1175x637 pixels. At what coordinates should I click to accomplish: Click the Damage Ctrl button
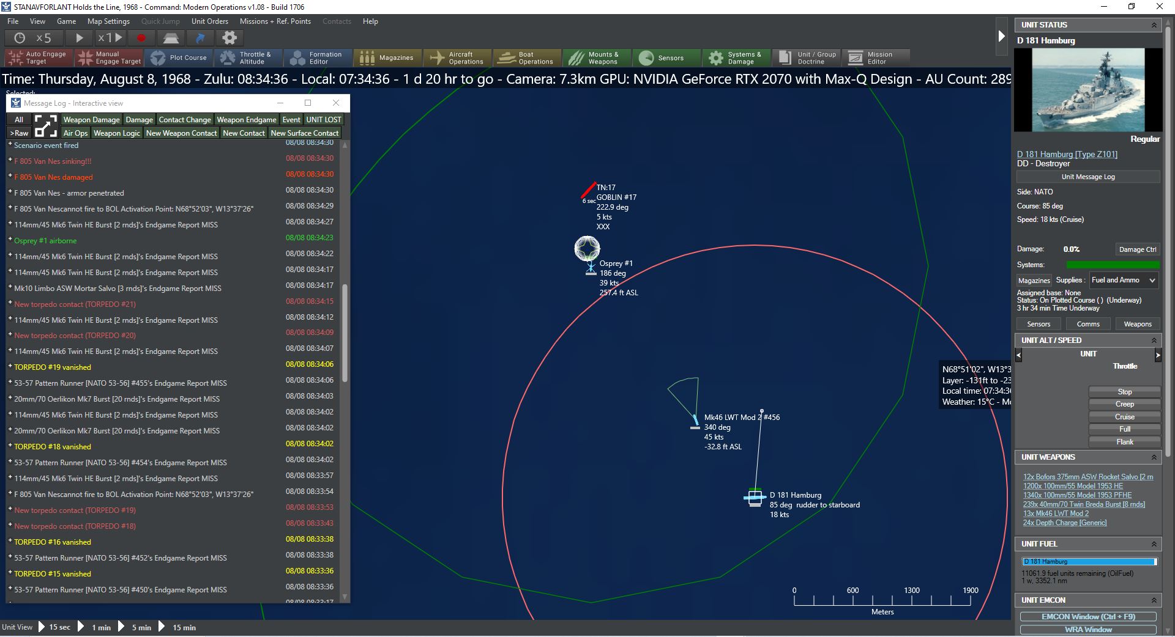pos(1138,249)
